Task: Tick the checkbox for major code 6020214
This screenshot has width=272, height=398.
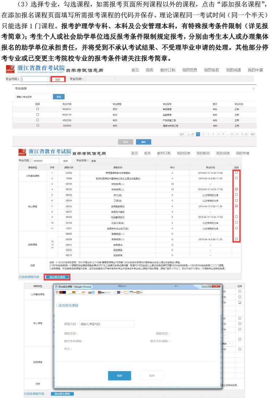Action: click(38, 109)
